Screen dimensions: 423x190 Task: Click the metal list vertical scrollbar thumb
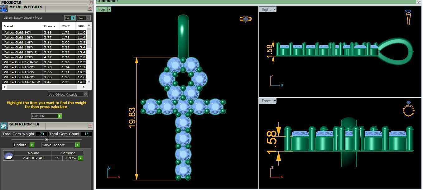89,38
